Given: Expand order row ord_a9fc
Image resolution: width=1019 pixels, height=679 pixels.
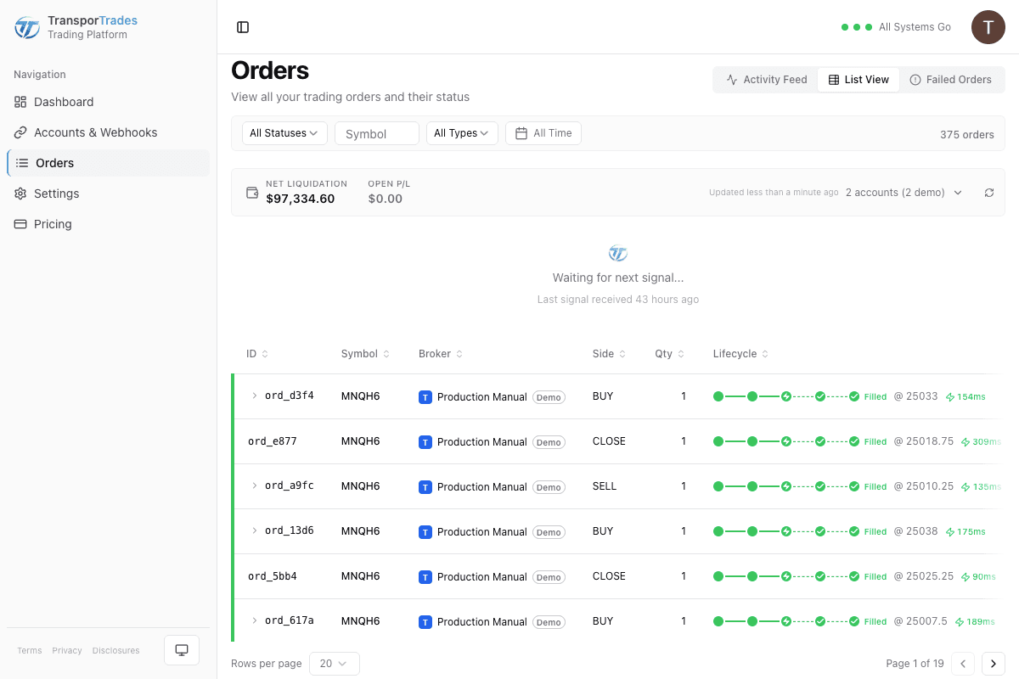Looking at the screenshot, I should coord(254,485).
